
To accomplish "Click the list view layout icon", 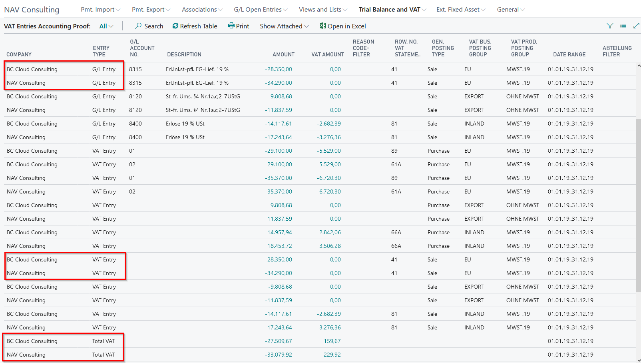I will 623,26.
